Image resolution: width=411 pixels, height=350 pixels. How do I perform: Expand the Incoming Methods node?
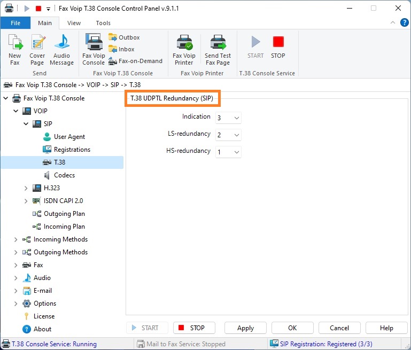(x=15, y=239)
